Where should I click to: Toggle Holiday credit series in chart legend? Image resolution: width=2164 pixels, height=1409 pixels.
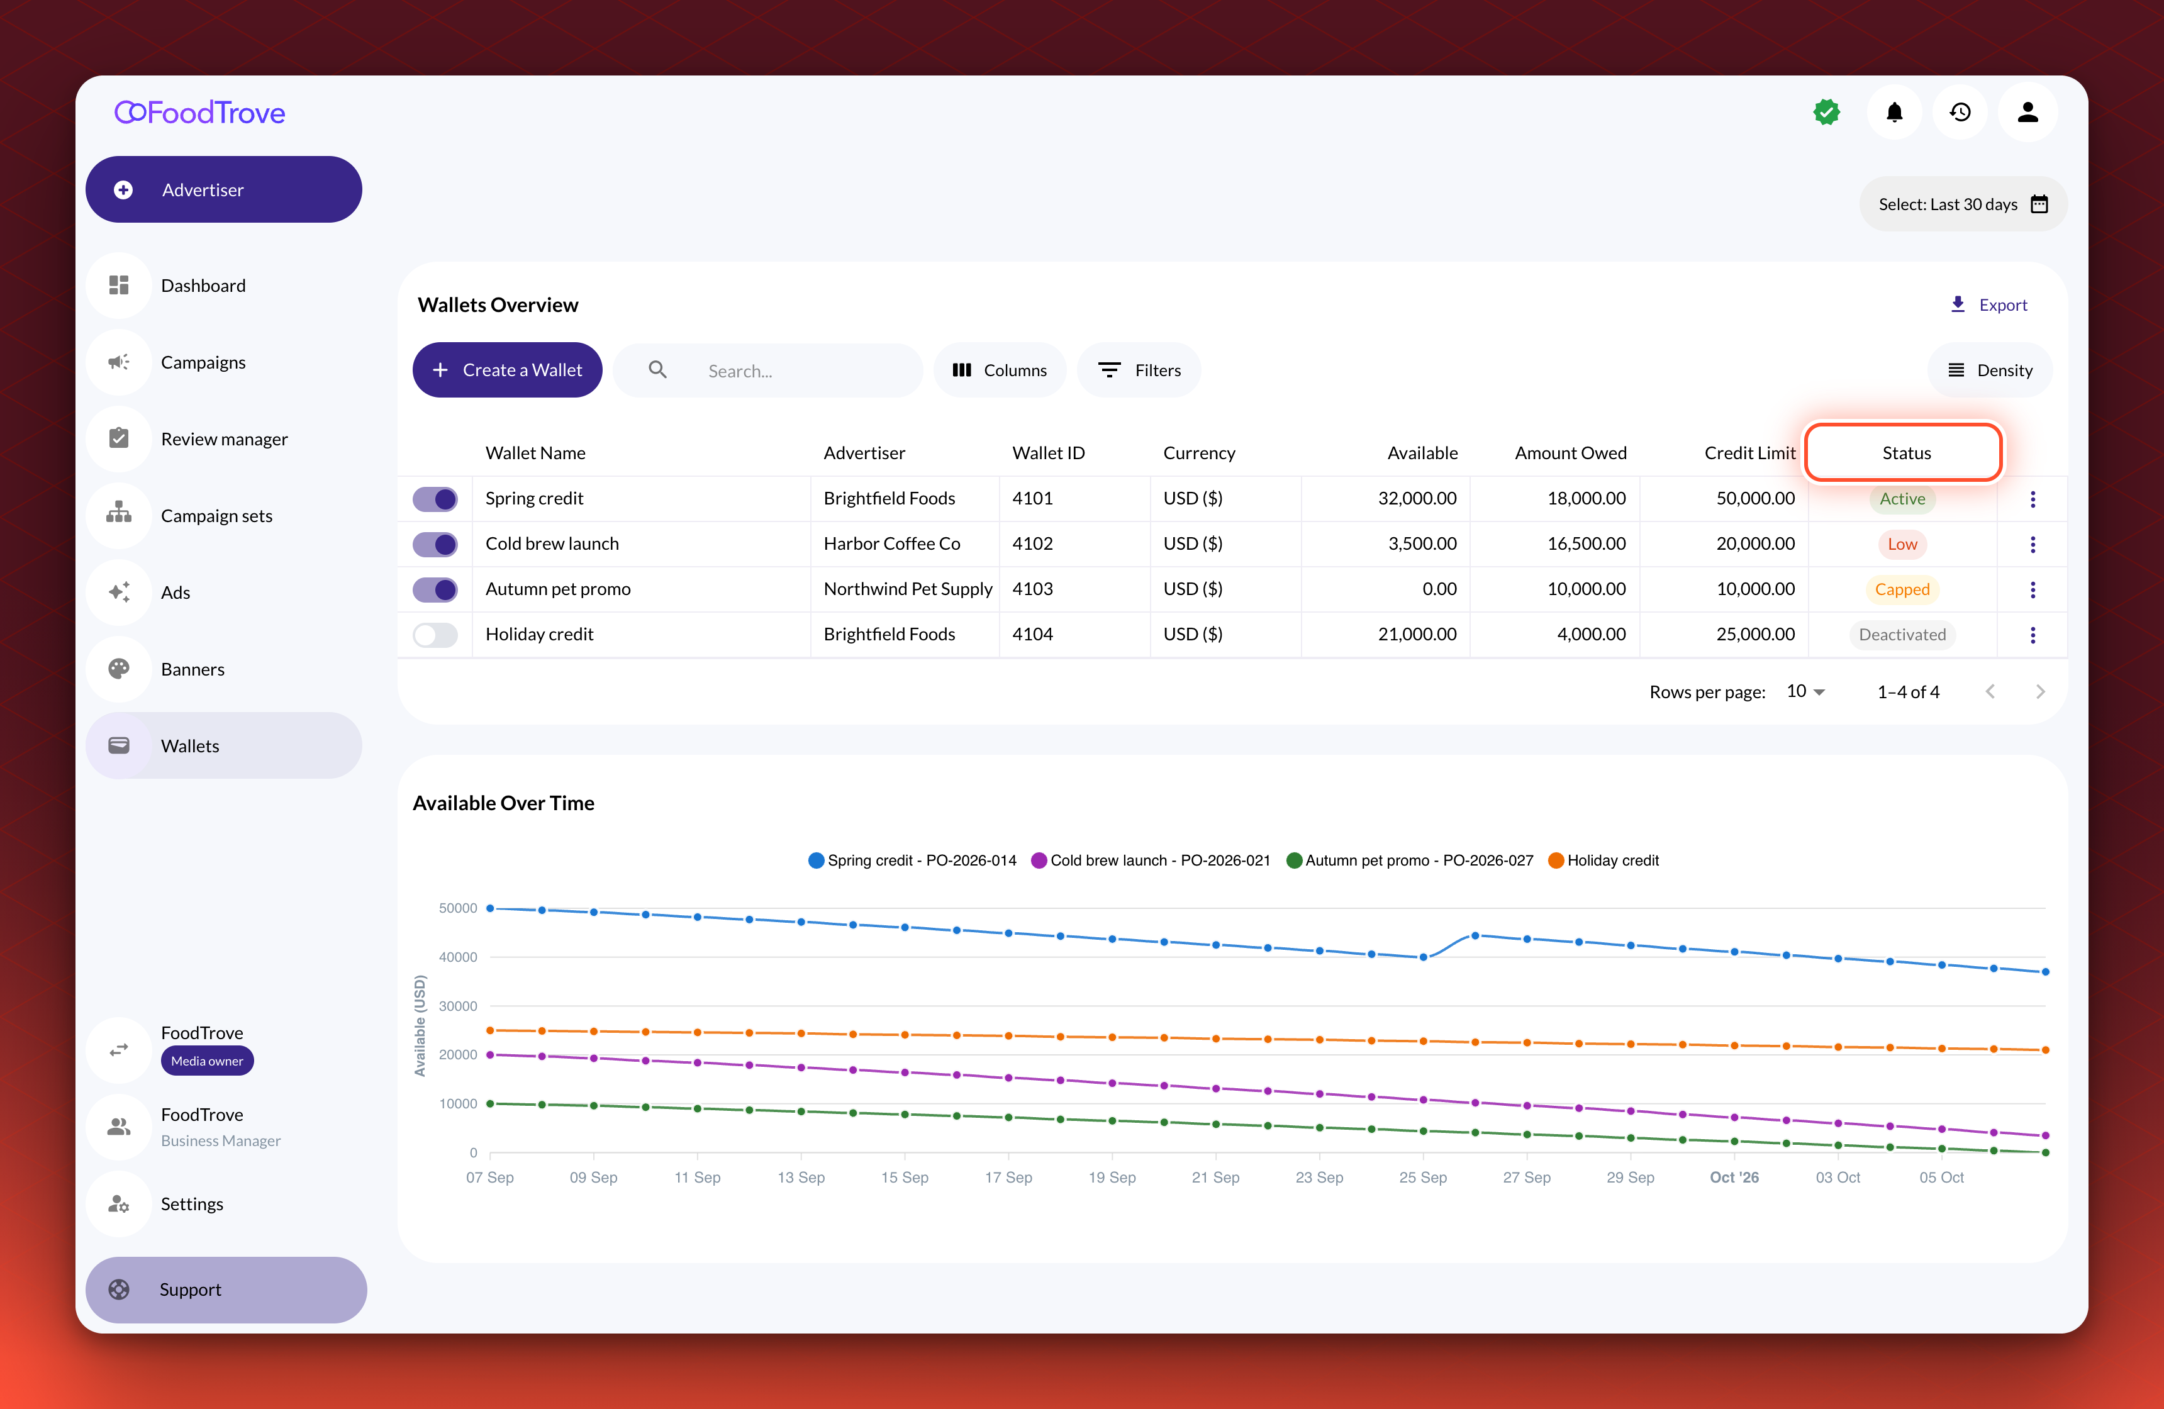pyautogui.click(x=1603, y=860)
